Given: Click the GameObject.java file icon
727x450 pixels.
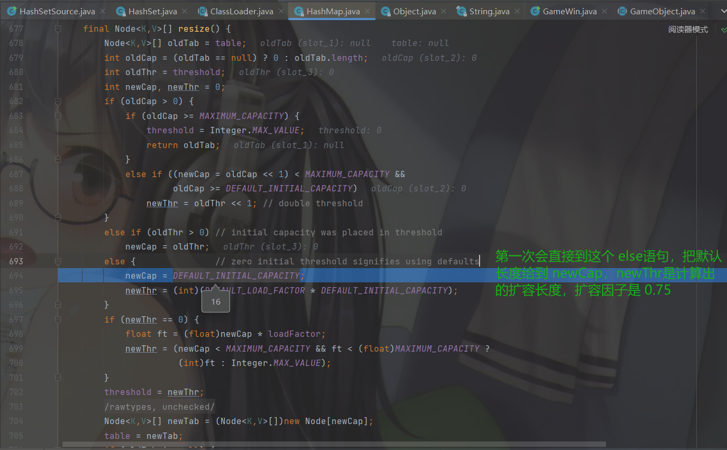Looking at the screenshot, I should pos(622,11).
